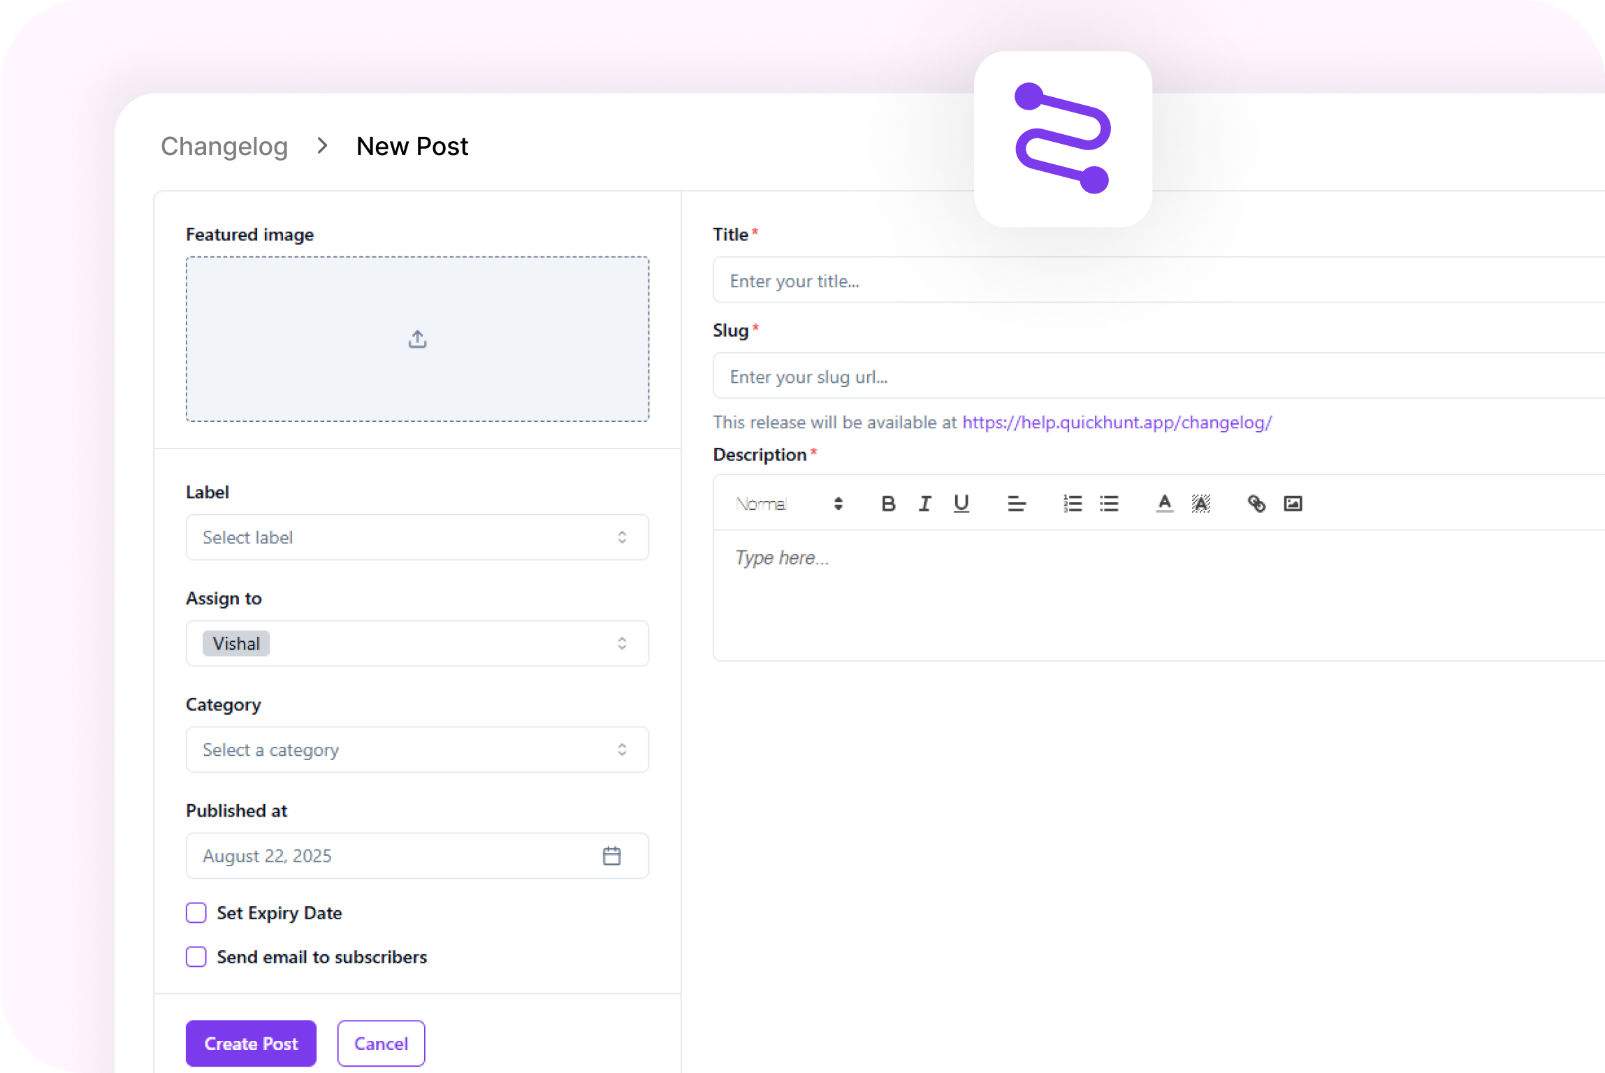1605x1073 pixels.
Task: Insert a bulleted list
Action: pyautogui.click(x=1109, y=504)
